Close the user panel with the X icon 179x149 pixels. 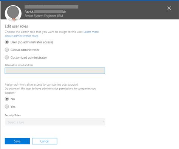pyautogui.click(x=169, y=8)
